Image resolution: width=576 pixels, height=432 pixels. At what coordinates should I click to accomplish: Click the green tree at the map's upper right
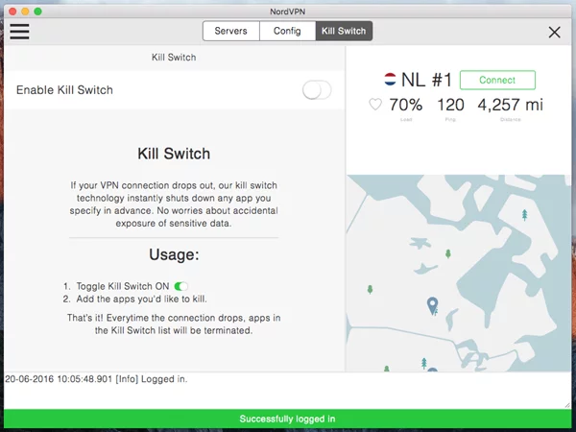coord(524,214)
